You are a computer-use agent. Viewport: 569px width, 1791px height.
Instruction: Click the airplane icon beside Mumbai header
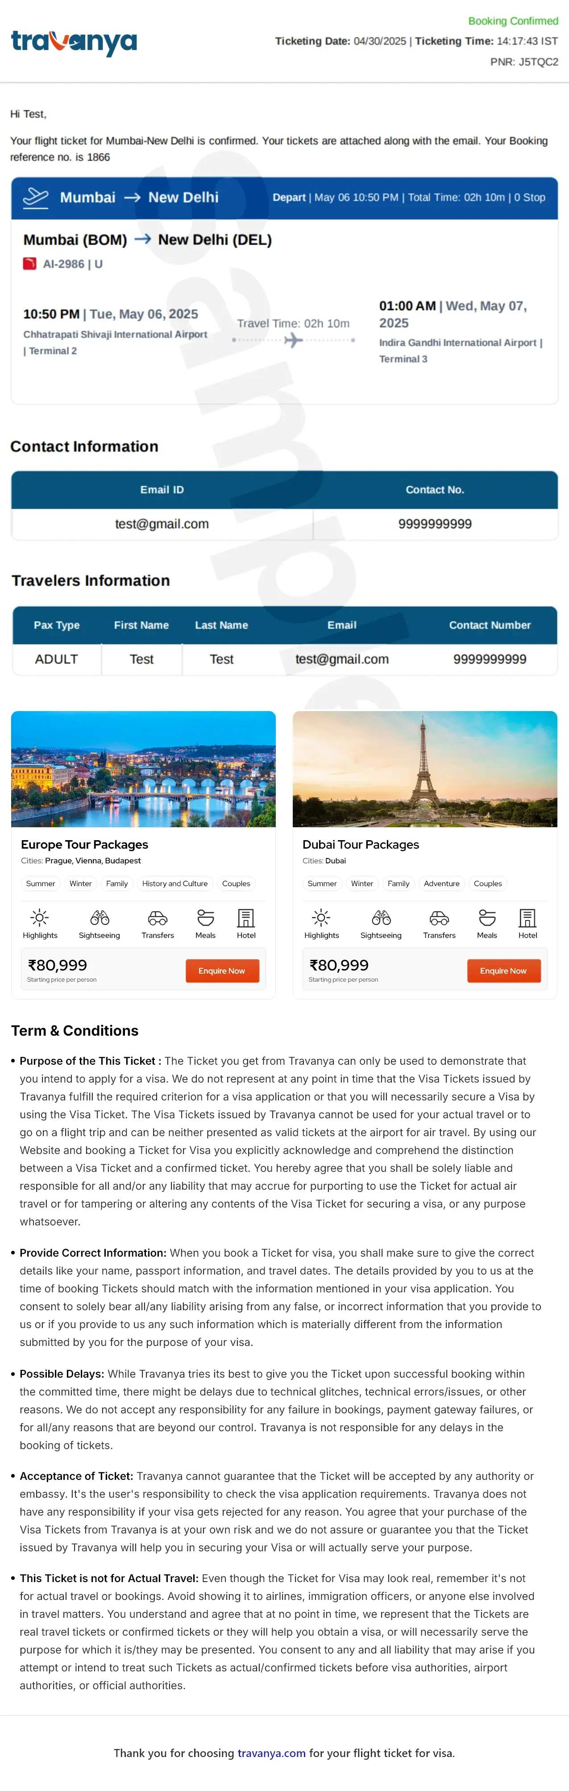(x=35, y=197)
